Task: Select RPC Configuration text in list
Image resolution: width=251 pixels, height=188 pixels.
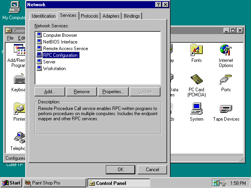Action: 60,55
